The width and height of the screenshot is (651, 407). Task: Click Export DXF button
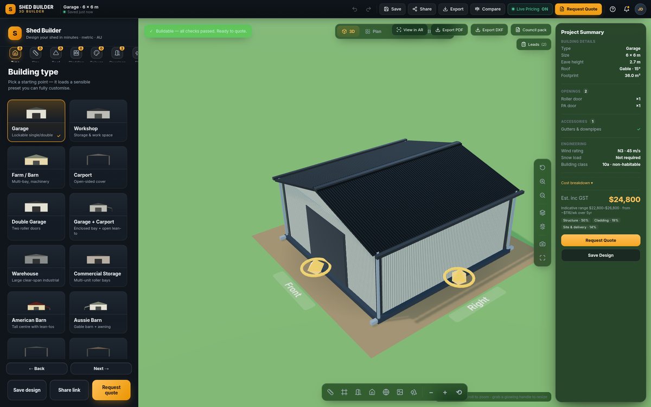489,30
